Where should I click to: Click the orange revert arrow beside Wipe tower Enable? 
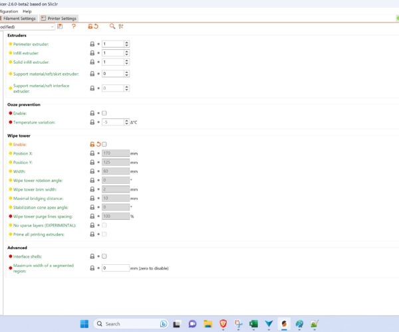[x=98, y=144]
